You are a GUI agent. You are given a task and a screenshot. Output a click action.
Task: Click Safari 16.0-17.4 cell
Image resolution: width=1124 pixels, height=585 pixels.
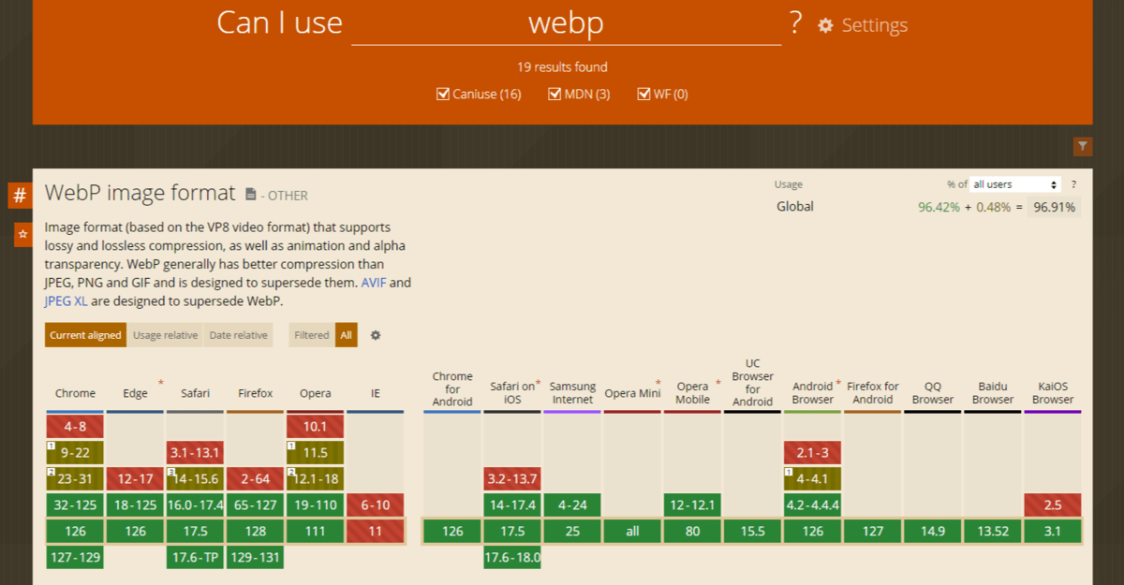click(196, 505)
